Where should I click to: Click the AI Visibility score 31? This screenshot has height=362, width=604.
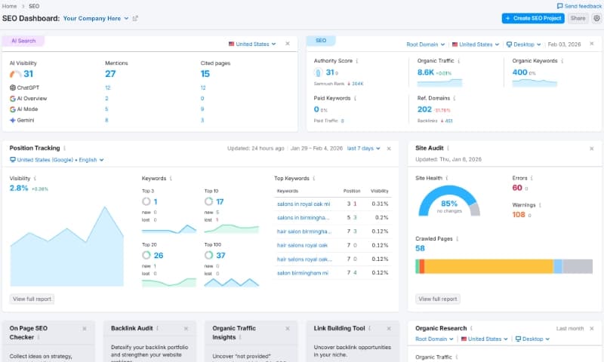coord(29,74)
